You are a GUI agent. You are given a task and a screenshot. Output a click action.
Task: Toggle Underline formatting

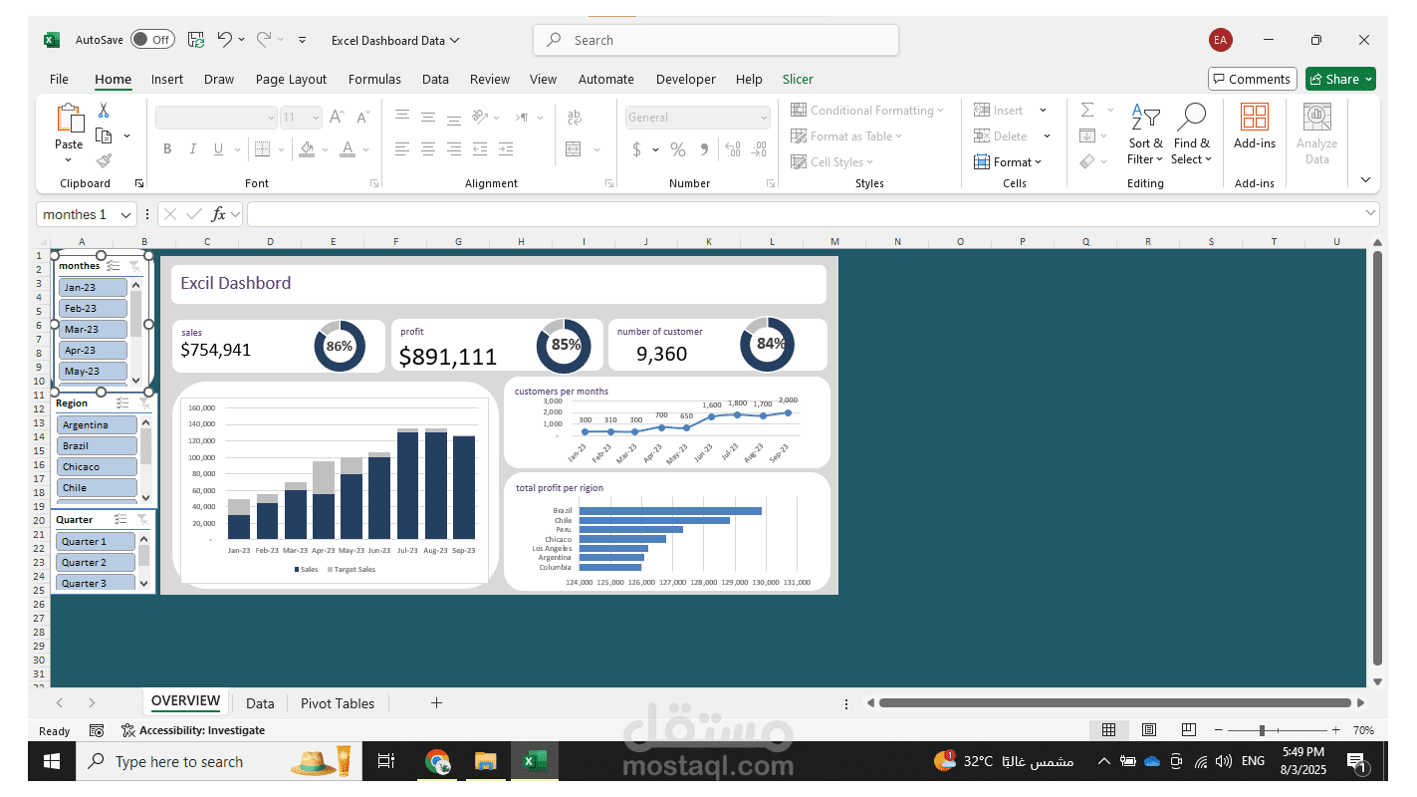(218, 149)
